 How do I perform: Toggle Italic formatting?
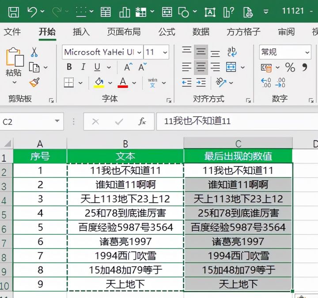pos(83,67)
